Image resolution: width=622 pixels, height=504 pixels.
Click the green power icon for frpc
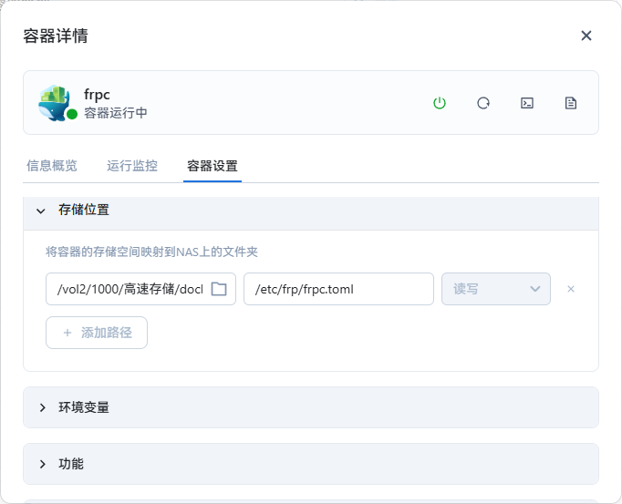[x=439, y=103]
